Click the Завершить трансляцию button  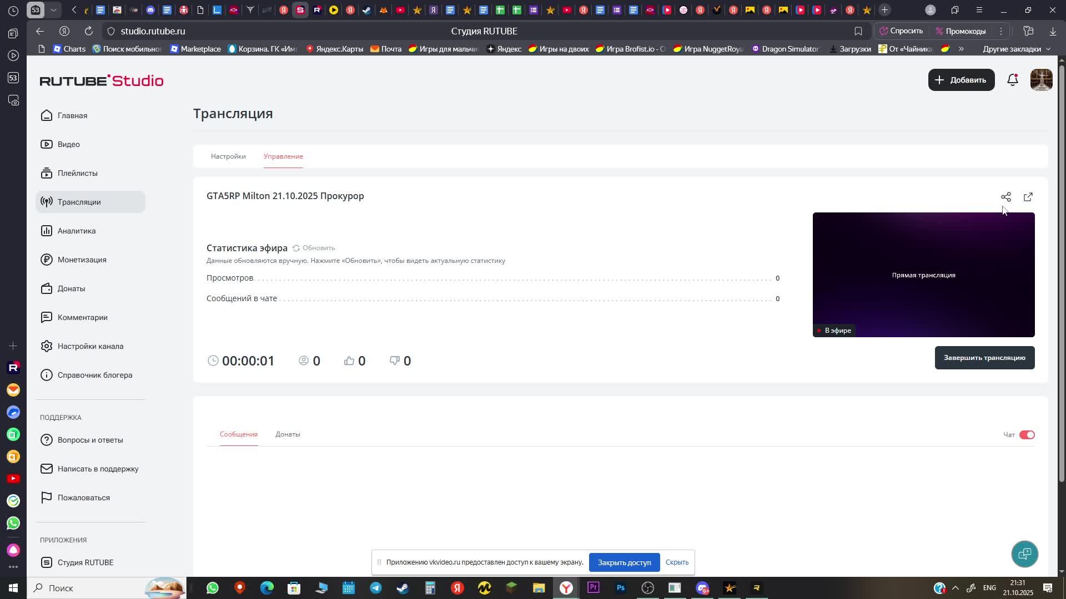point(984,358)
